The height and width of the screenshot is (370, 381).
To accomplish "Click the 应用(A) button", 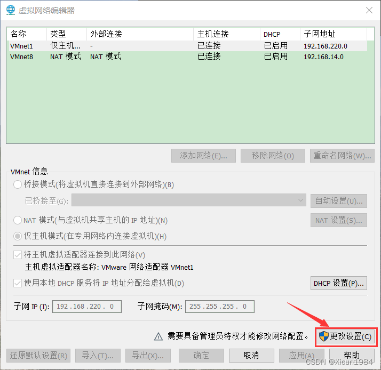I will click(x=301, y=356).
